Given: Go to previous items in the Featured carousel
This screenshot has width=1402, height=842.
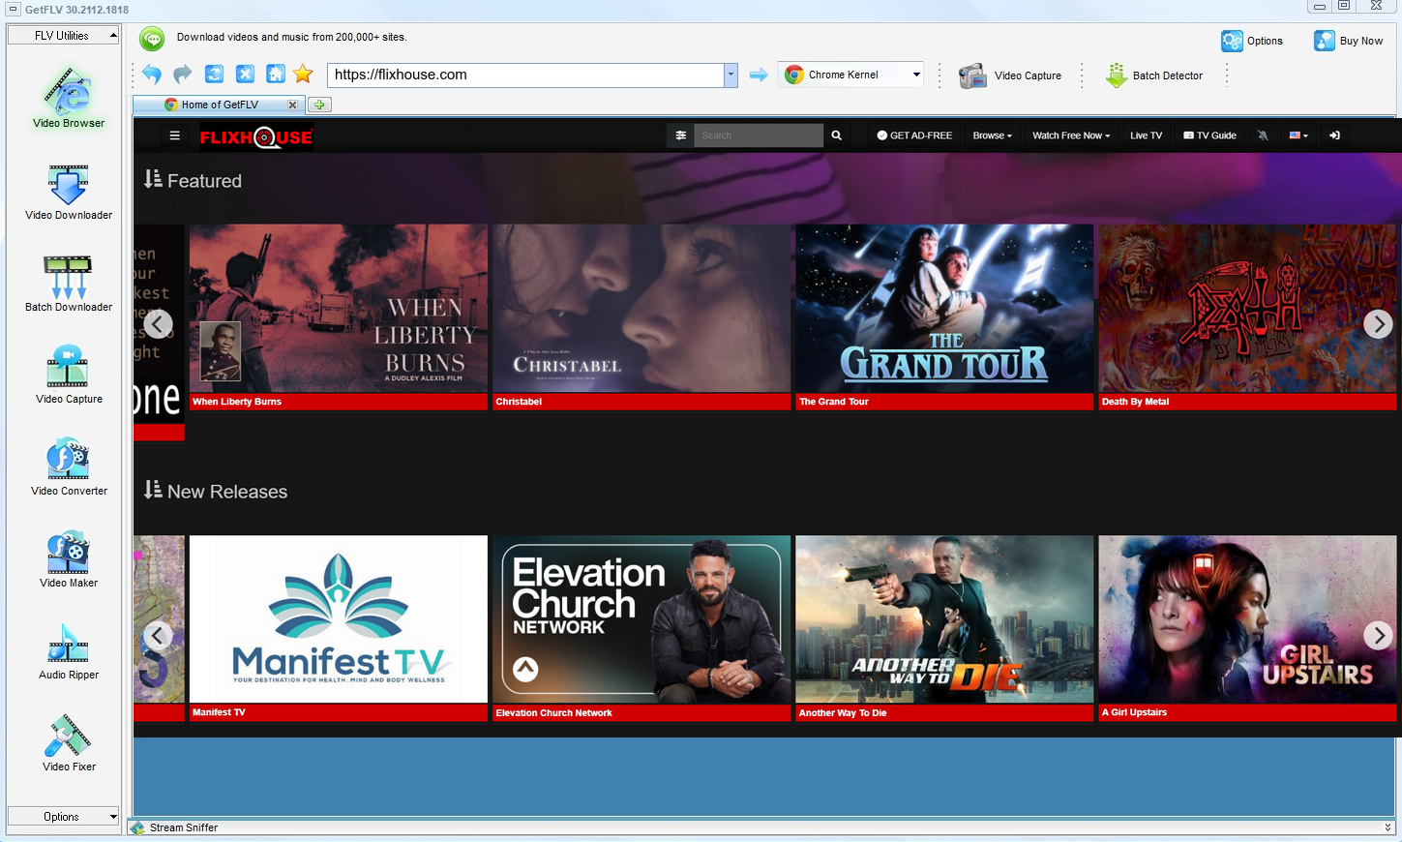Looking at the screenshot, I should pyautogui.click(x=158, y=324).
